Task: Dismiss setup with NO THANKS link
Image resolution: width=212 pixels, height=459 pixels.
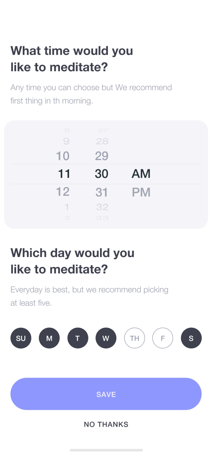Action: click(106, 424)
